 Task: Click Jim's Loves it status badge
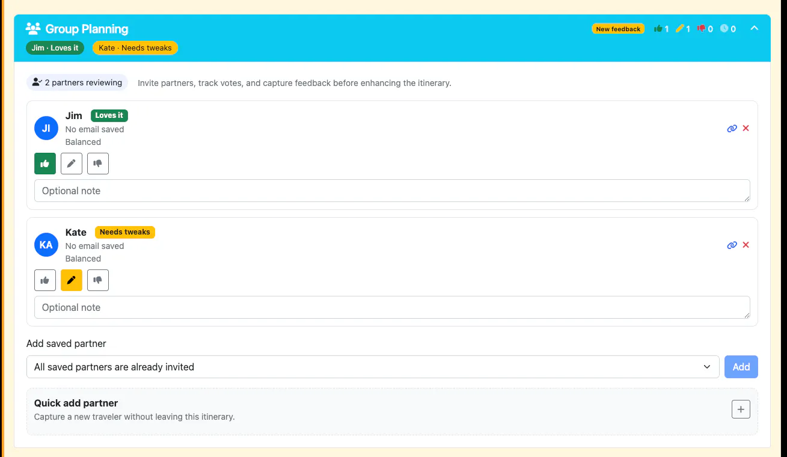(109, 115)
